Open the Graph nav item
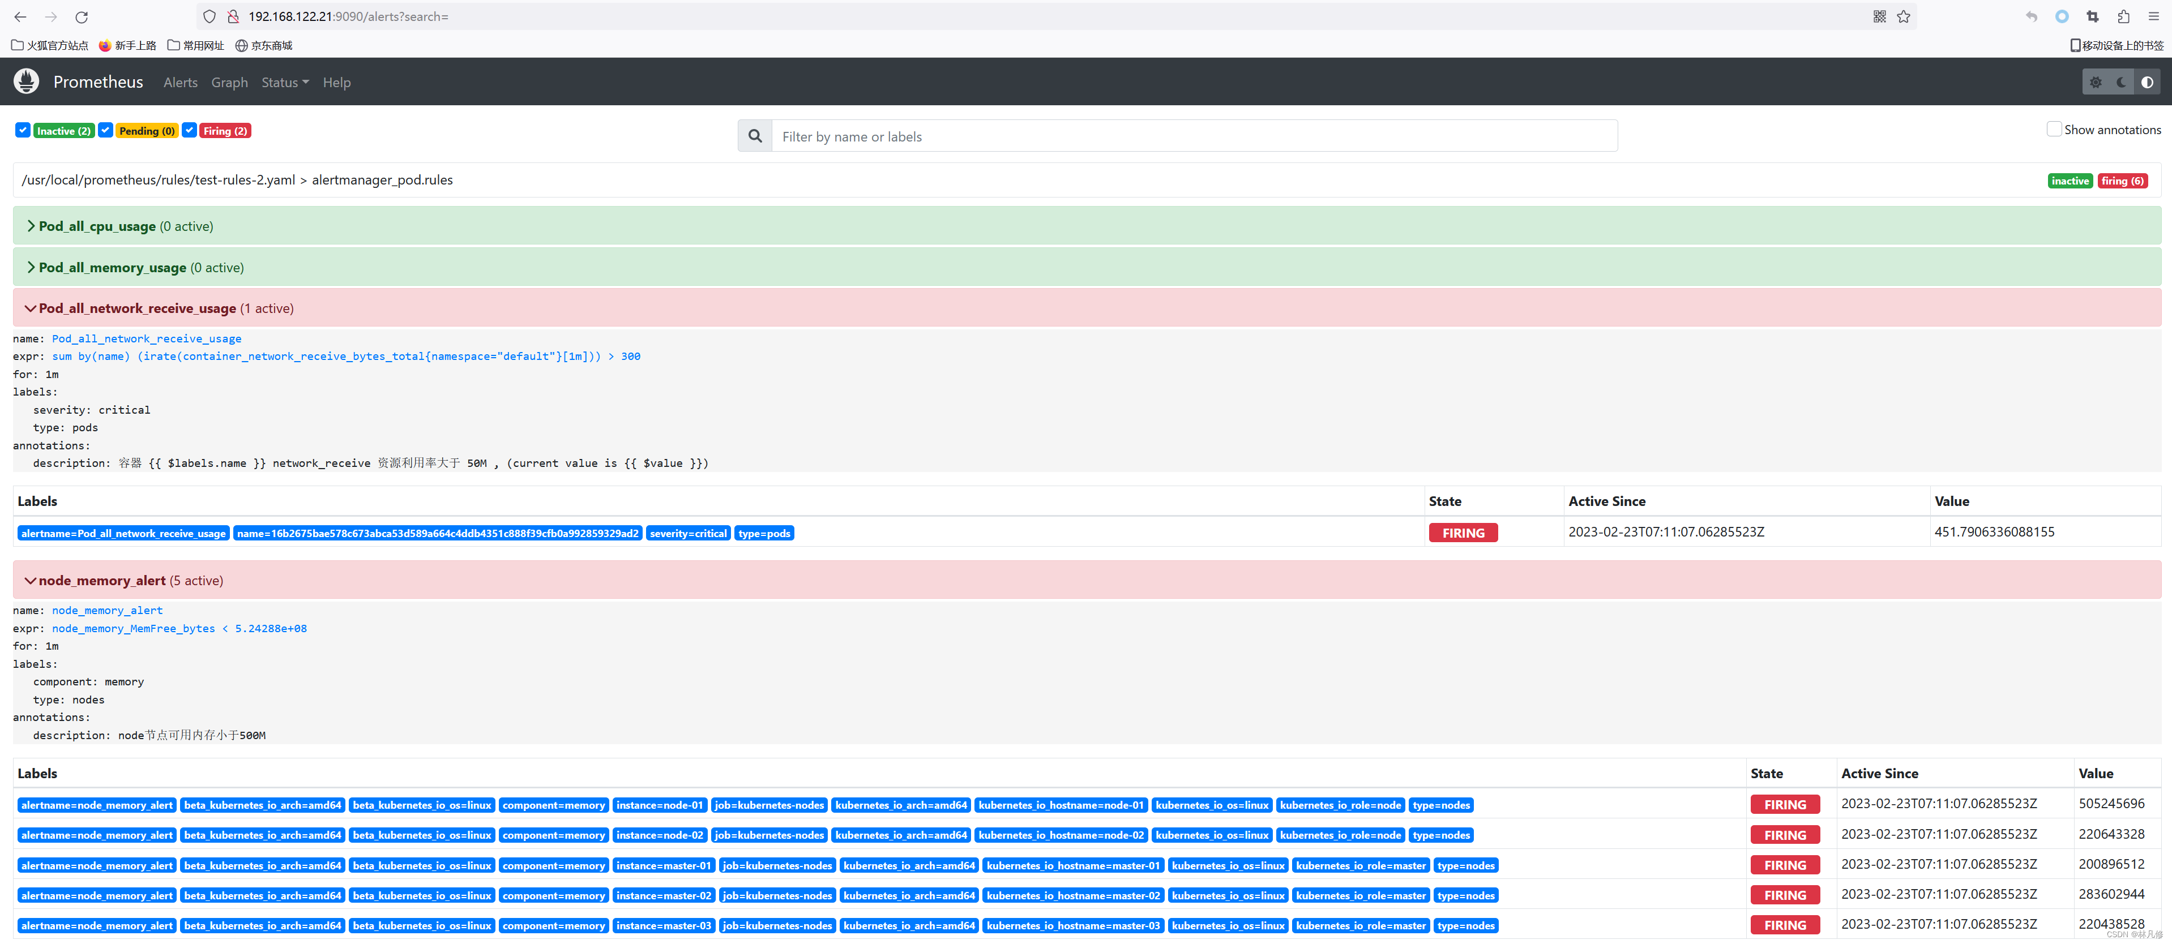 click(x=229, y=83)
